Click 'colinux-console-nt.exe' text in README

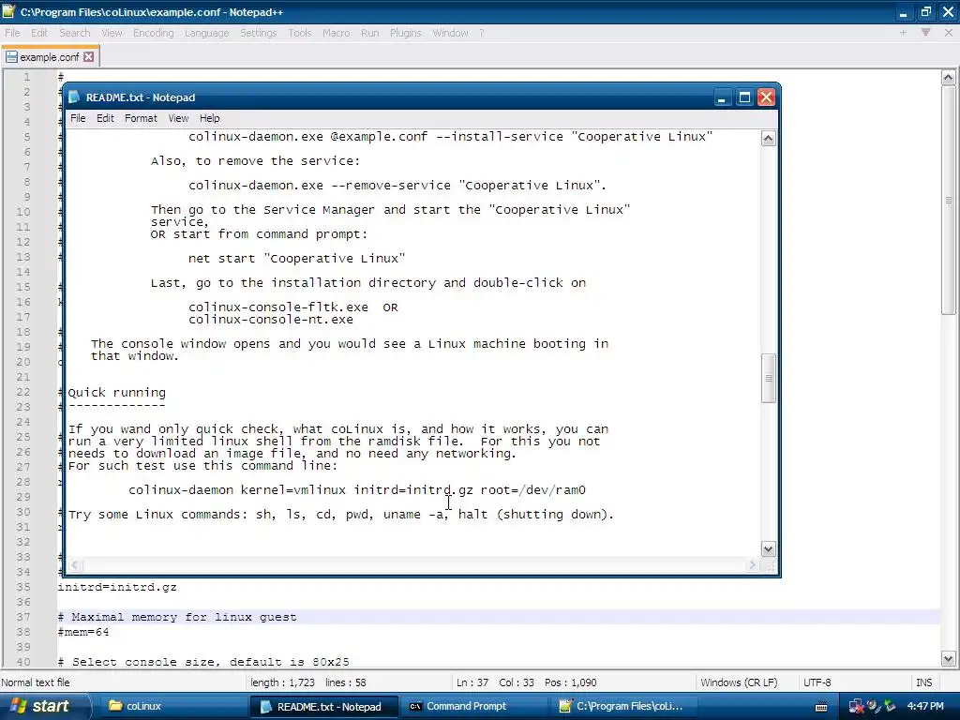pyautogui.click(x=271, y=320)
